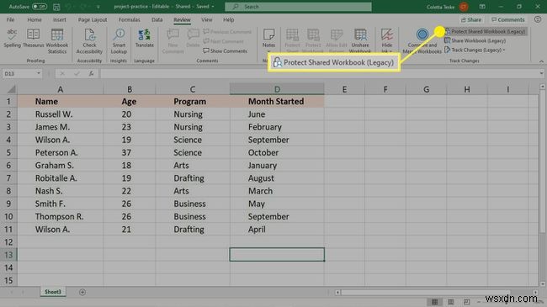547x307 pixels.
Task: Open the Thesaurus tool
Action: pos(33,39)
